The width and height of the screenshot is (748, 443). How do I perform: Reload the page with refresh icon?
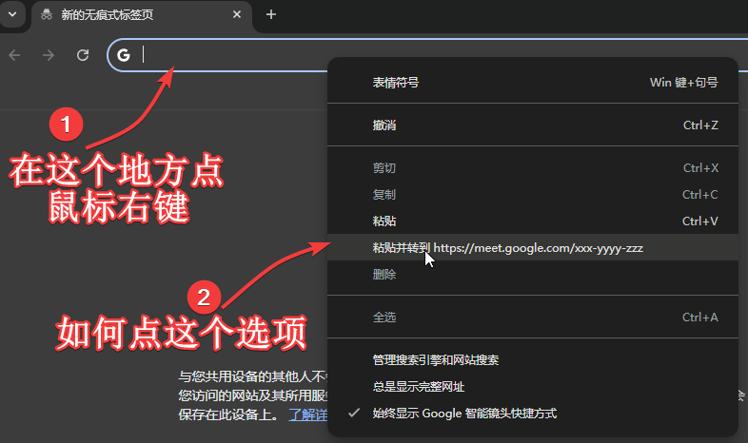[x=83, y=55]
